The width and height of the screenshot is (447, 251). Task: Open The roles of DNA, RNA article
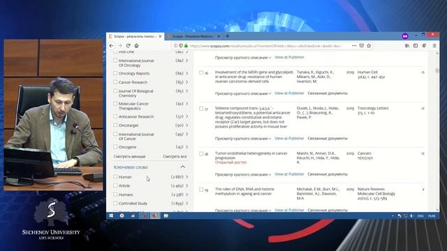(244, 191)
